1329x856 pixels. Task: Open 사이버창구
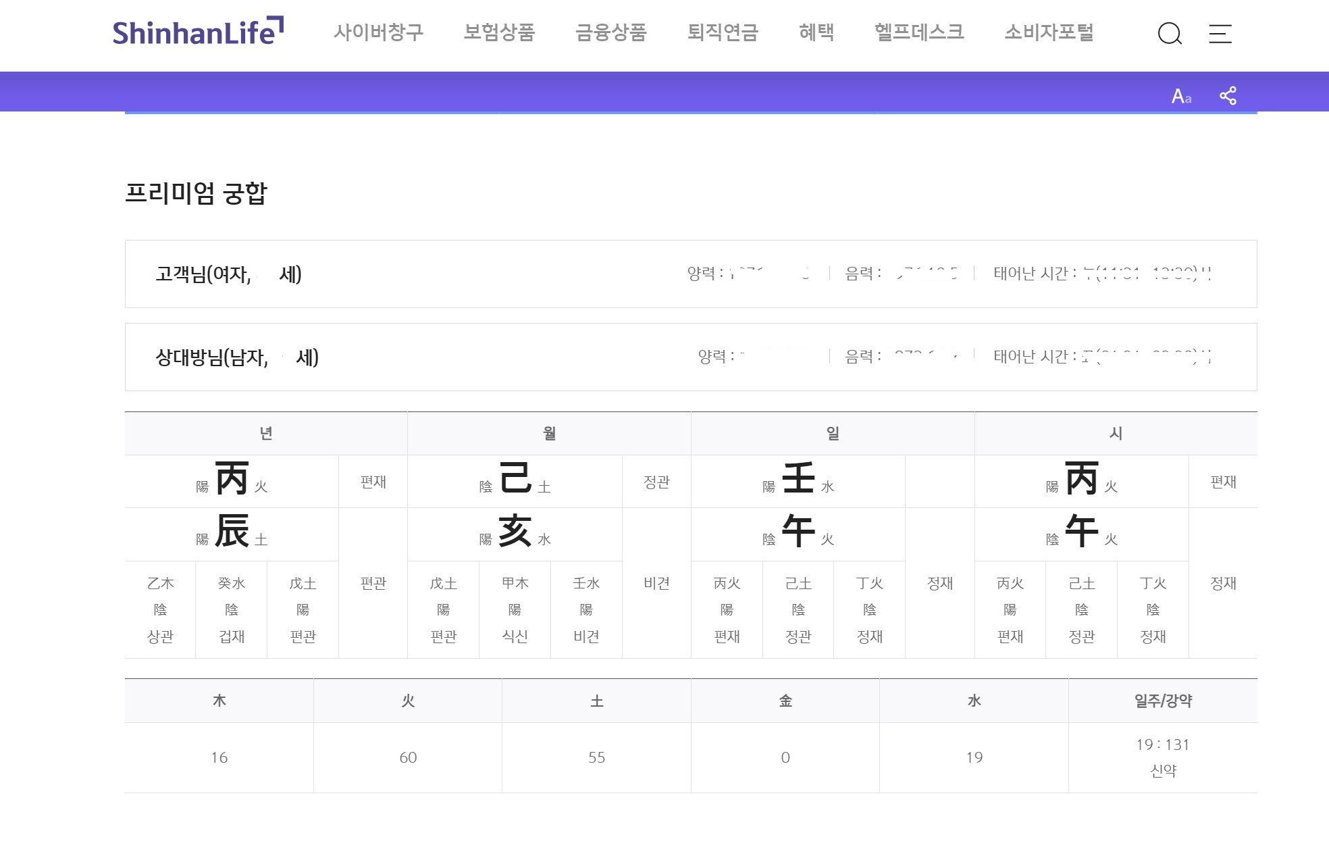click(380, 33)
